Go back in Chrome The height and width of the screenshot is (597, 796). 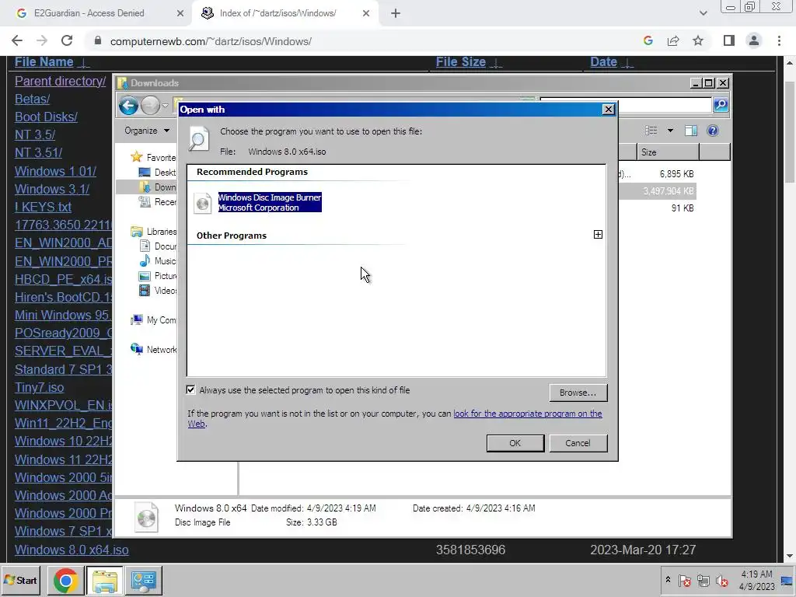(x=17, y=40)
